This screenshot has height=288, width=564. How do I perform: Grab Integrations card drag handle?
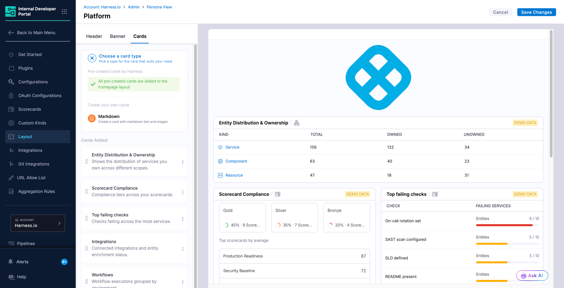[86, 248]
